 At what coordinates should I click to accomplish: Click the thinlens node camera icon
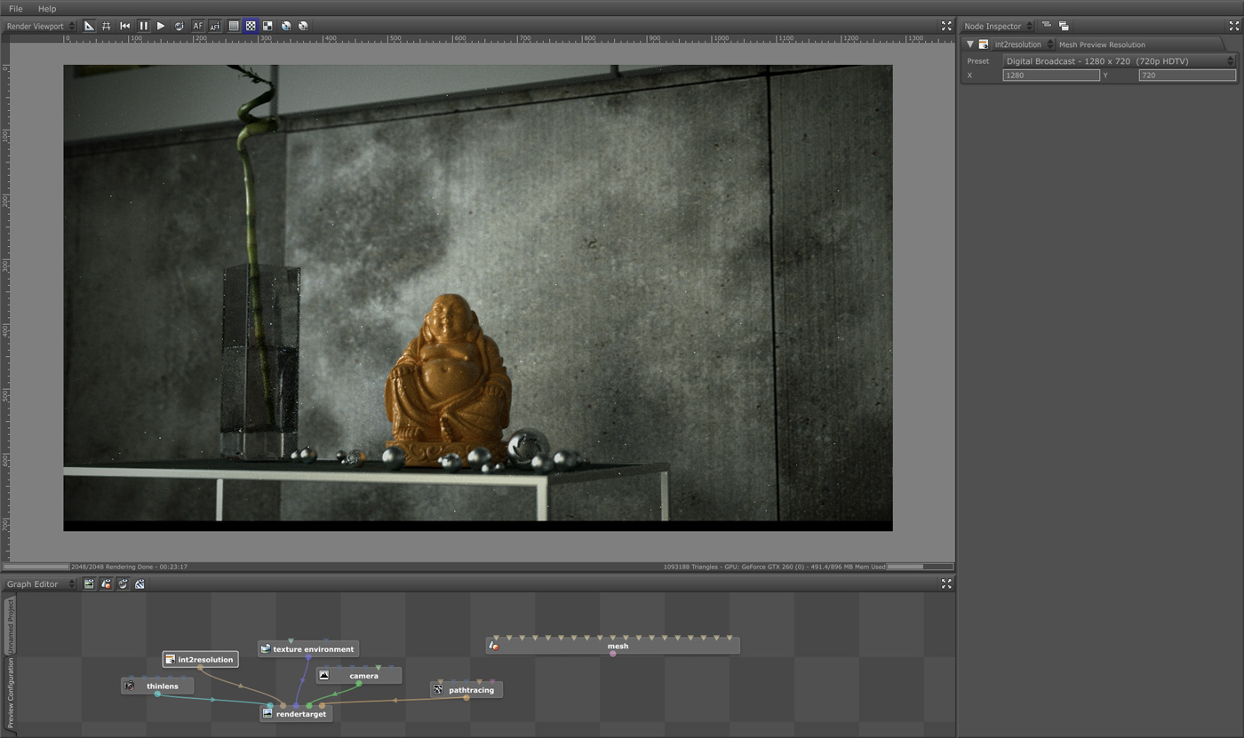pos(130,686)
